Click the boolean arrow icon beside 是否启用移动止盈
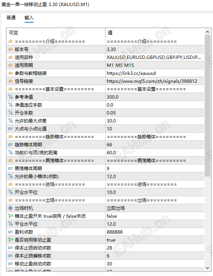The height and width of the screenshot is (276, 213). pyautogui.click(x=10, y=240)
